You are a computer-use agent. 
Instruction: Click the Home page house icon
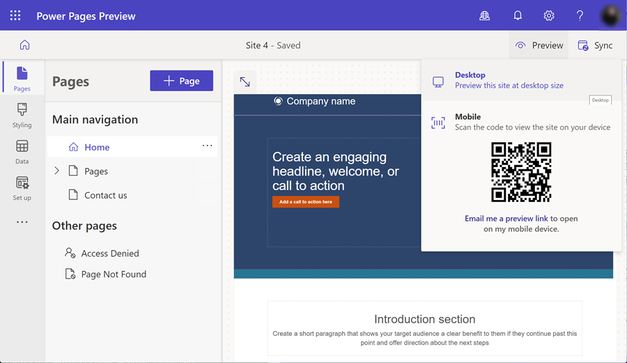[73, 147]
